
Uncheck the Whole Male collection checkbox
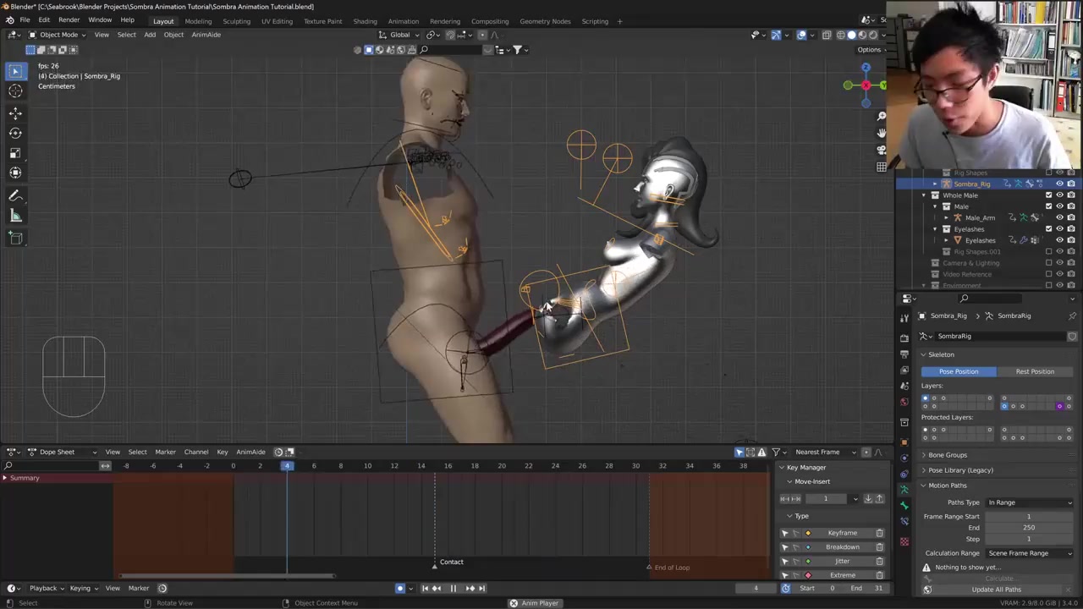1048,195
